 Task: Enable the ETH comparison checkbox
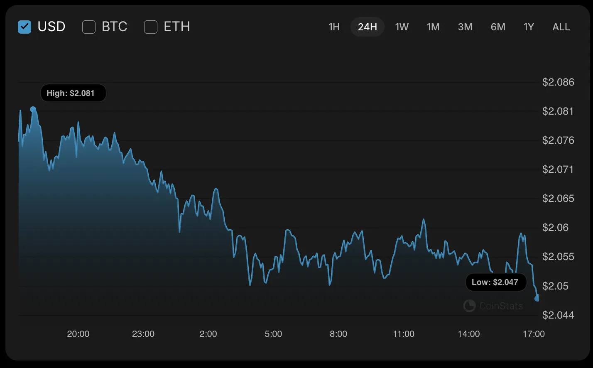click(x=150, y=27)
